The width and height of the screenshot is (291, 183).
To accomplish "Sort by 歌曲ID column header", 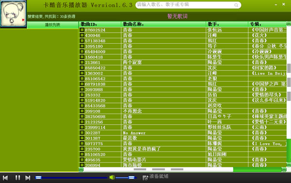I will click(x=100, y=24).
